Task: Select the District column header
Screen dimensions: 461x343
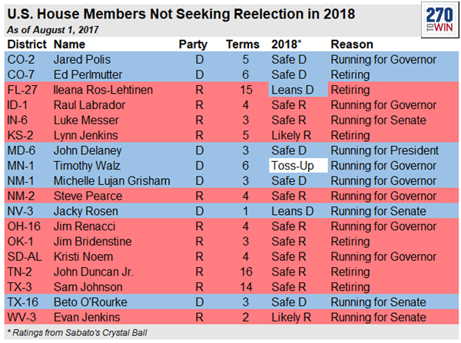Action: pos(27,45)
